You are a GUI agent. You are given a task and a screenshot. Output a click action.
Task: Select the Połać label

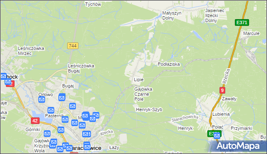pyautogui.click(x=218, y=127)
